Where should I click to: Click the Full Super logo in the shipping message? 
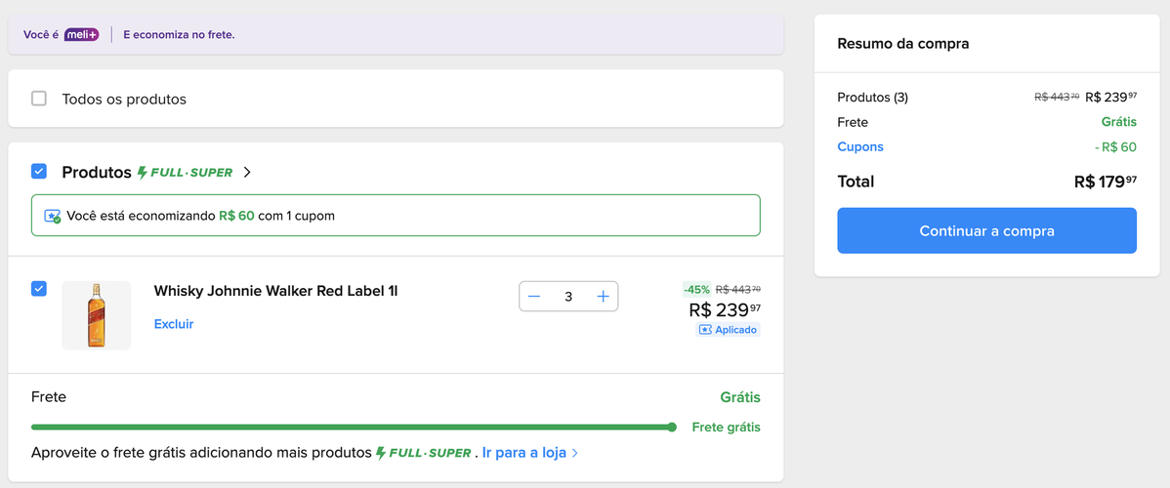coord(424,453)
